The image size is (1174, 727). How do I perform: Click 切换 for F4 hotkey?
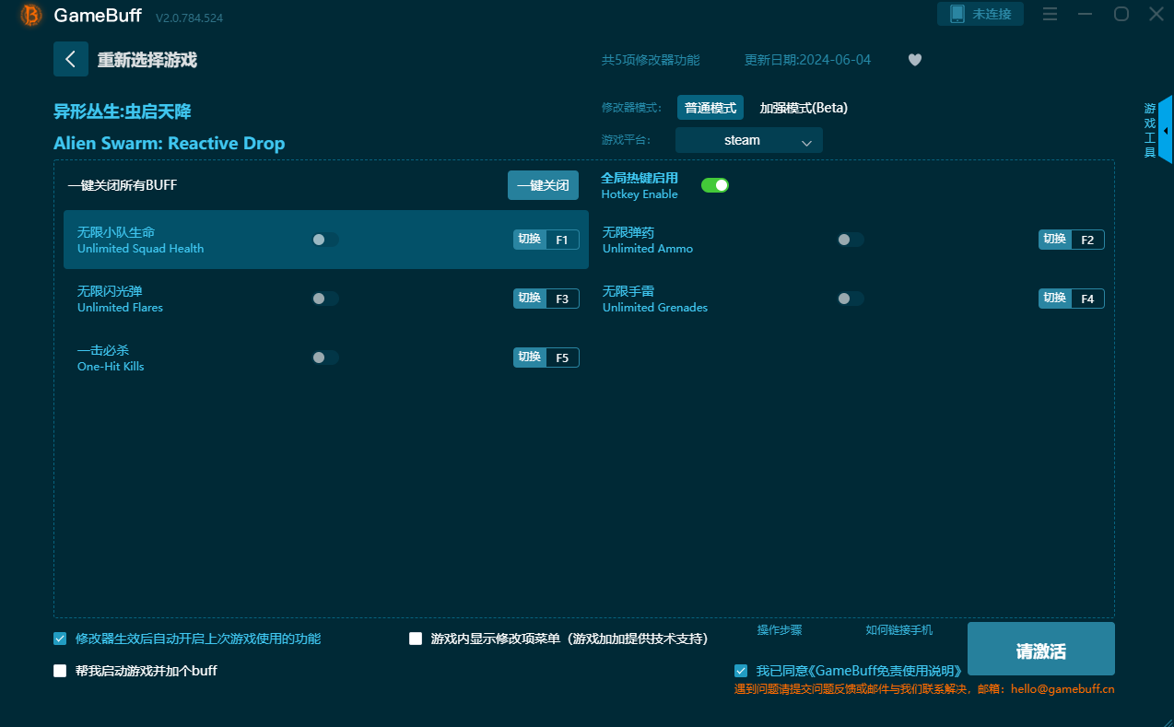click(x=1055, y=299)
